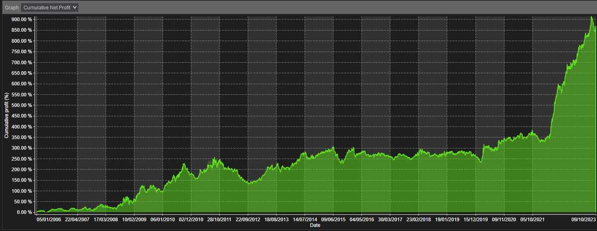Click the 400.00 % y-axis label

(x=22, y=126)
